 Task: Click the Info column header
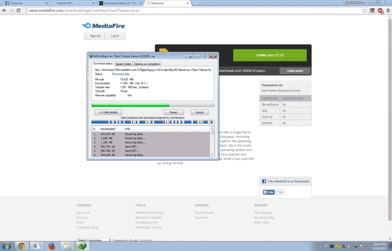pyautogui.click(x=167, y=129)
